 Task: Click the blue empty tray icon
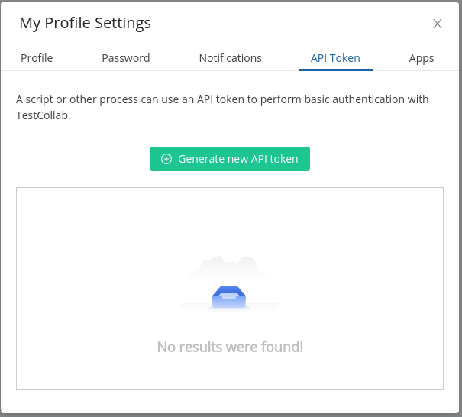229,297
